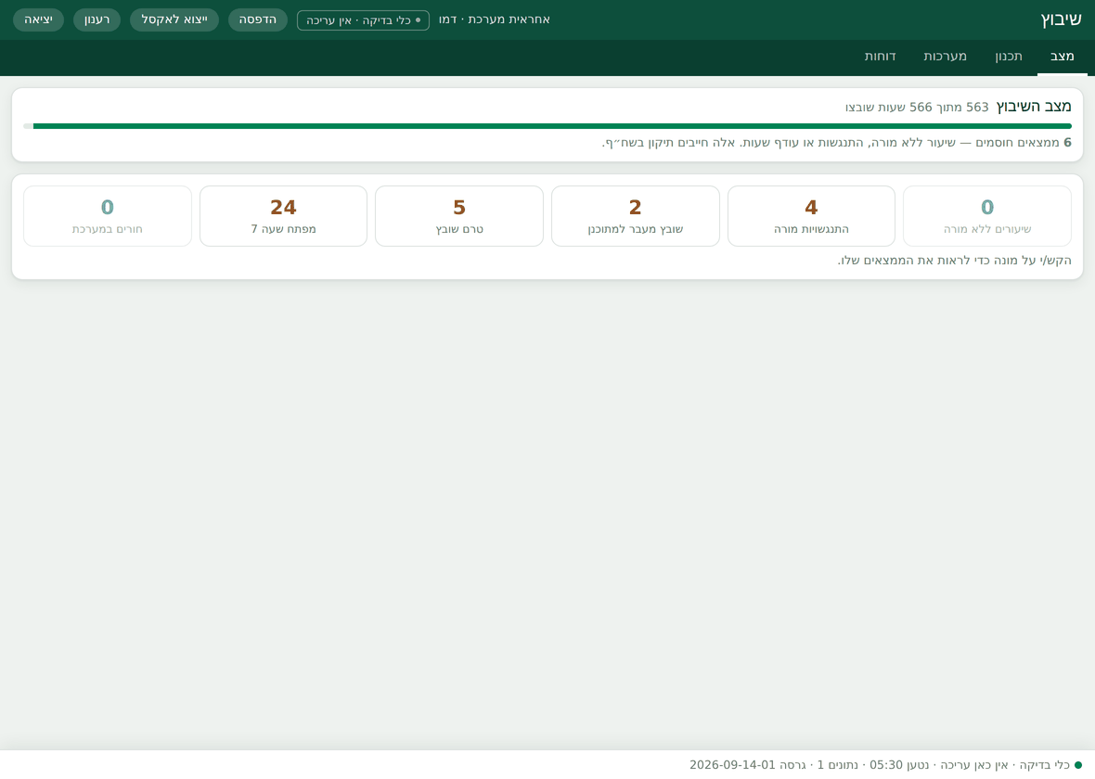Click the אחראית מערכת · דמו user label
This screenshot has width=1095, height=779.
pyautogui.click(x=495, y=19)
